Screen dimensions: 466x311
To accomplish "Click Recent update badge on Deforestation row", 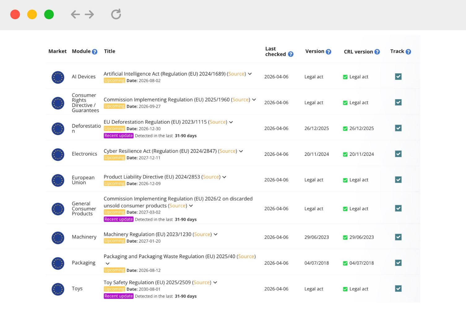I will [119, 136].
